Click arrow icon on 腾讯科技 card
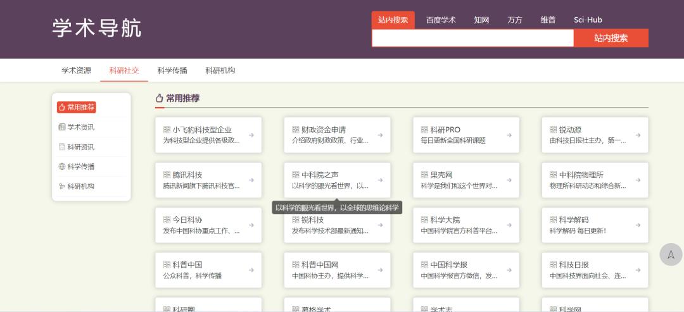 (x=251, y=180)
